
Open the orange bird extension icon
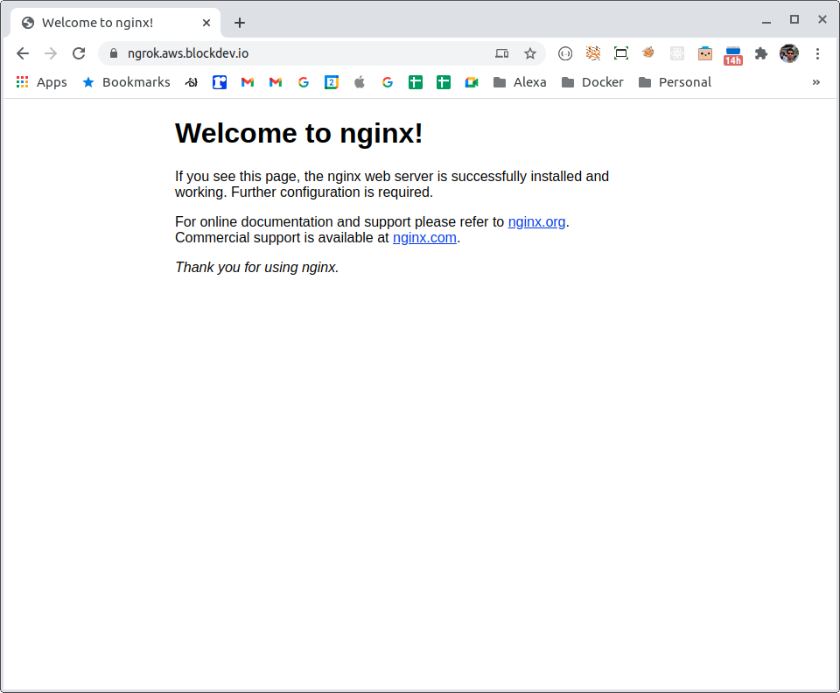(x=648, y=52)
